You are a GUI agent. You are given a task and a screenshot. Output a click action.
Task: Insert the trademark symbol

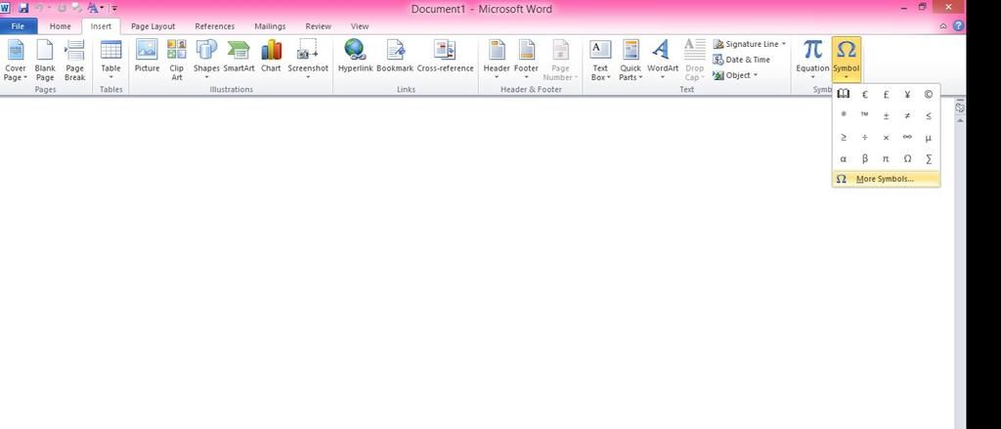tap(864, 115)
